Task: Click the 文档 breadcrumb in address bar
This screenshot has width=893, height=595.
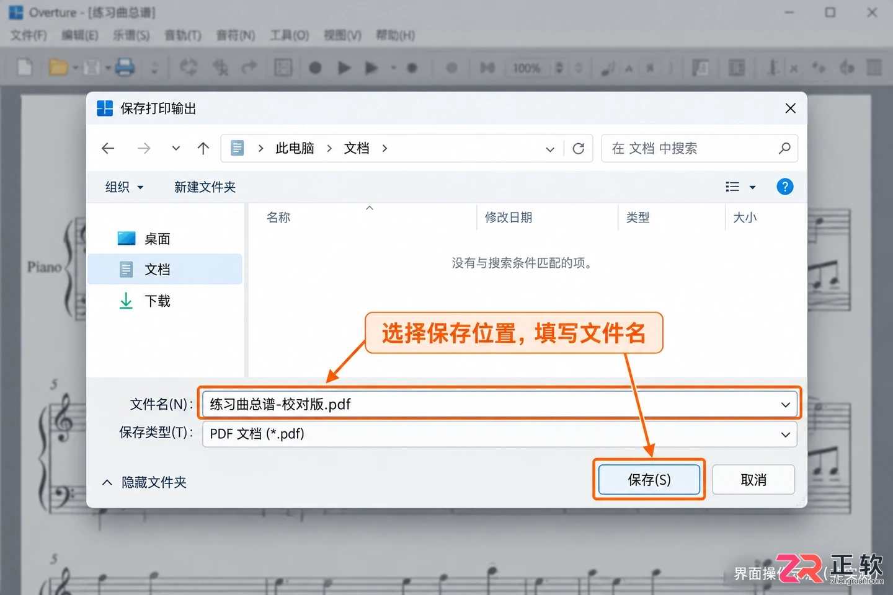Action: [x=357, y=148]
